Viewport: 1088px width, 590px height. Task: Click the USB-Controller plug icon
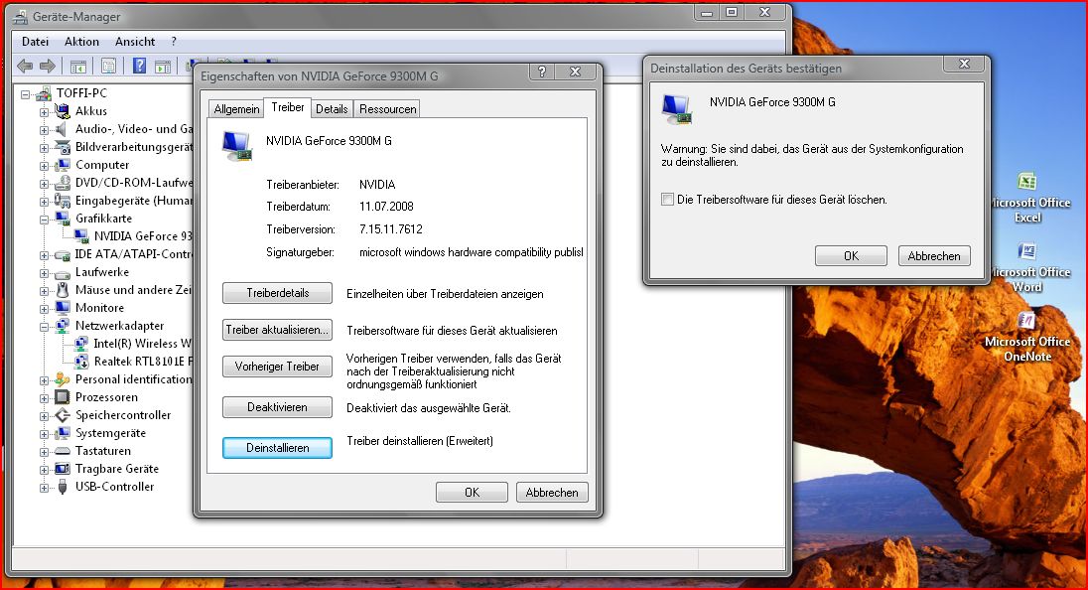point(63,487)
